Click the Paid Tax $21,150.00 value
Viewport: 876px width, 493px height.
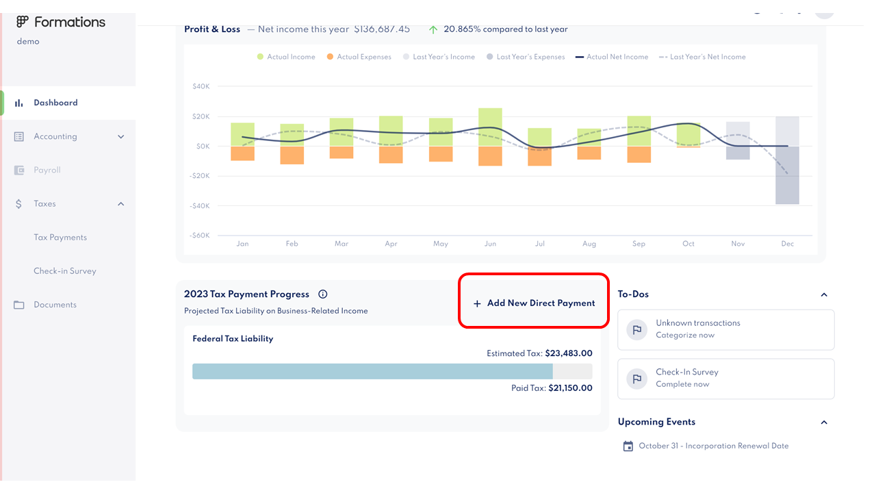tap(570, 388)
